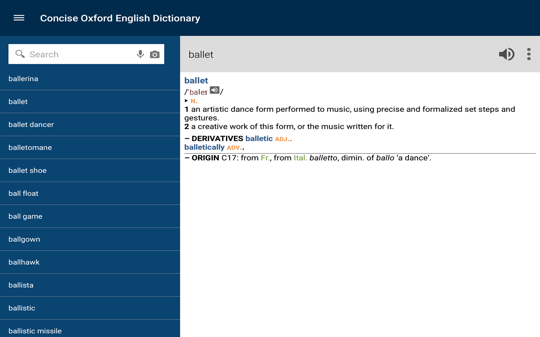The height and width of the screenshot is (337, 540).
Task: Start a voice search with the microphone
Action: pyautogui.click(x=140, y=54)
